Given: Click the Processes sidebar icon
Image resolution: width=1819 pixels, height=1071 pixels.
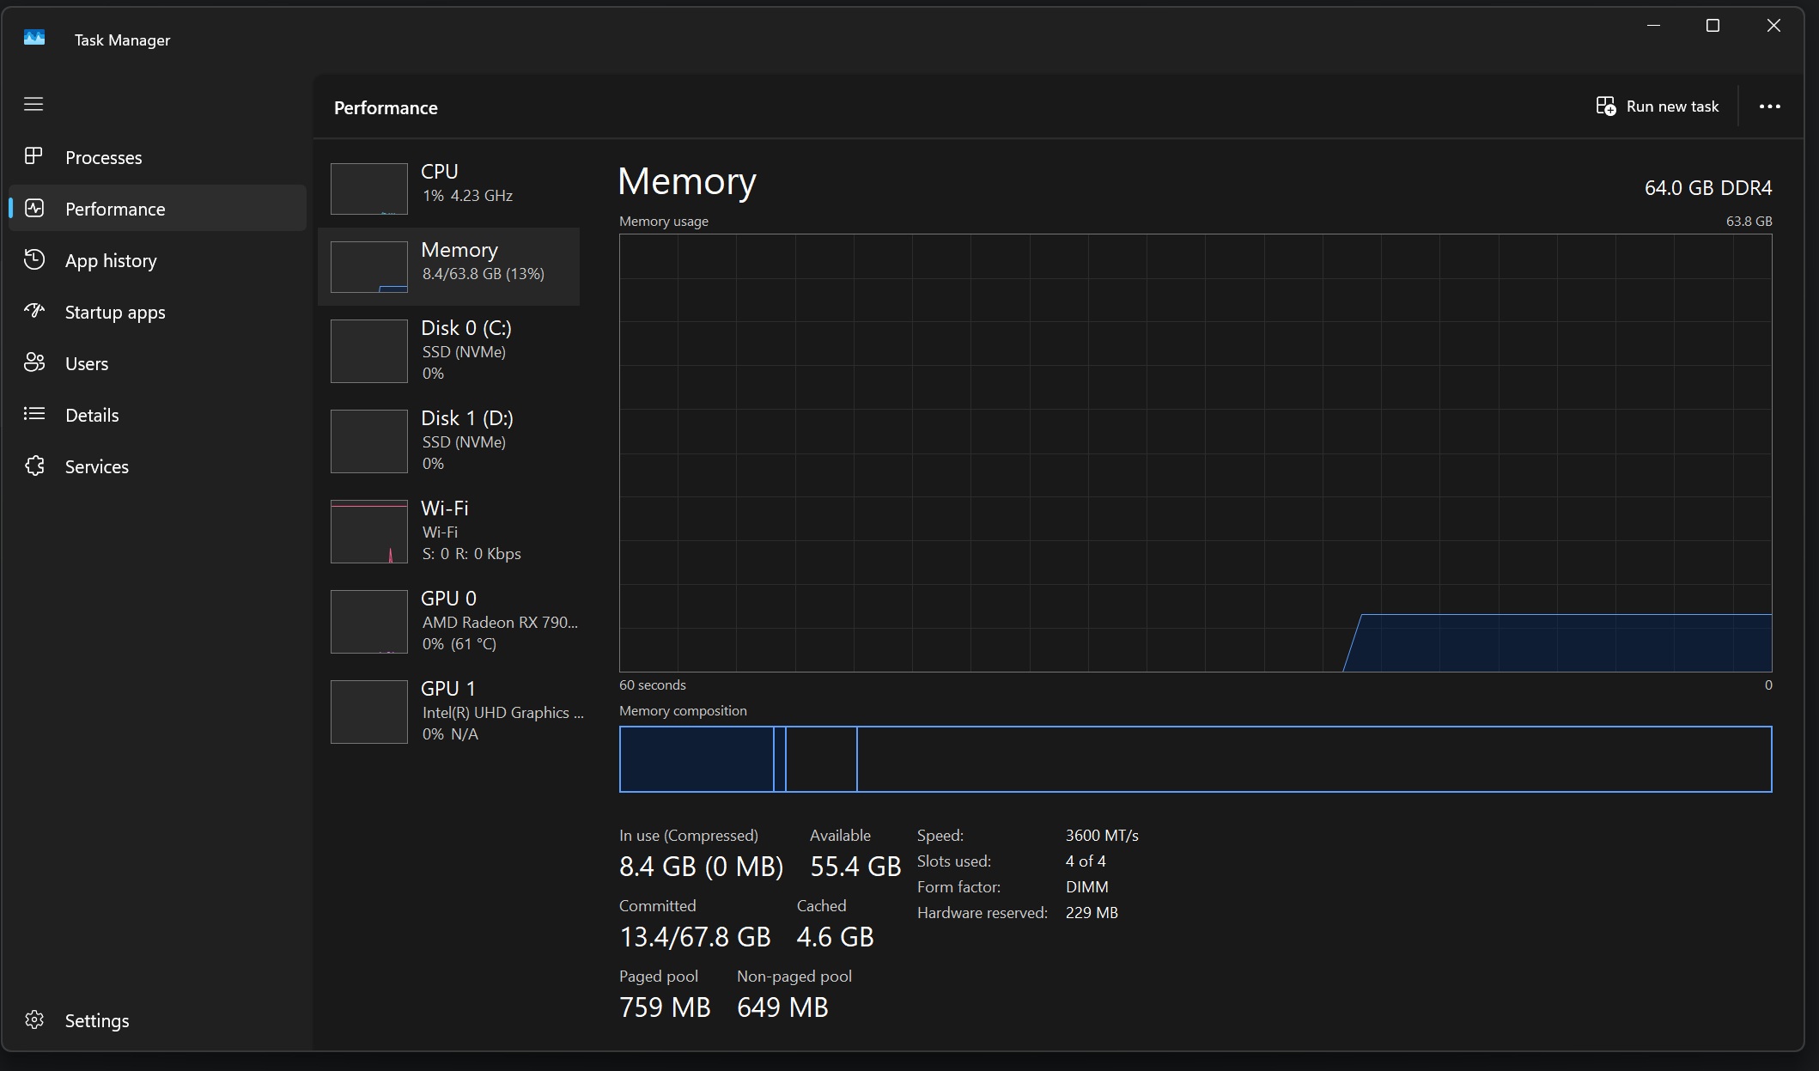Looking at the screenshot, I should [x=33, y=156].
